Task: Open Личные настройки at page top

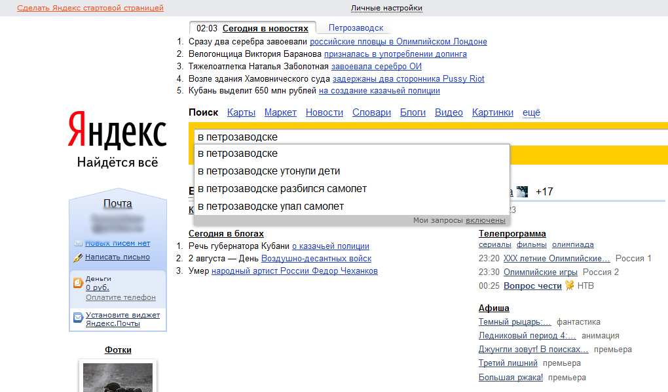Action: coord(386,8)
